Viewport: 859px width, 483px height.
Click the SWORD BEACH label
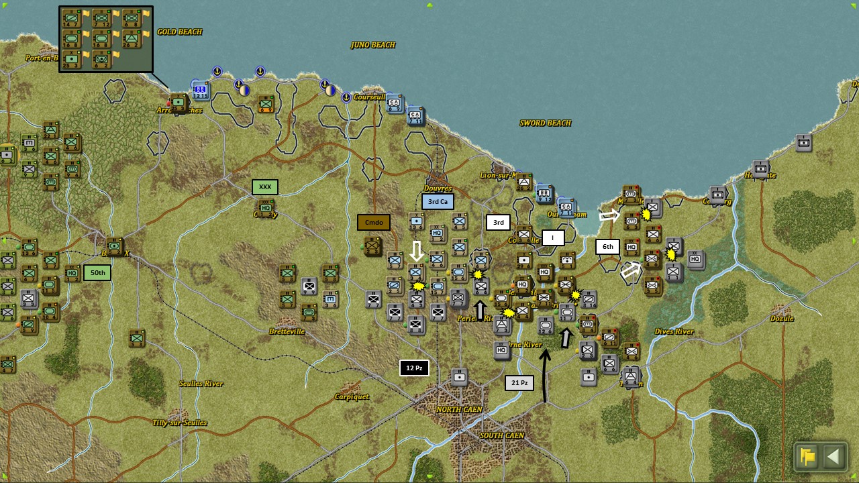(x=545, y=123)
